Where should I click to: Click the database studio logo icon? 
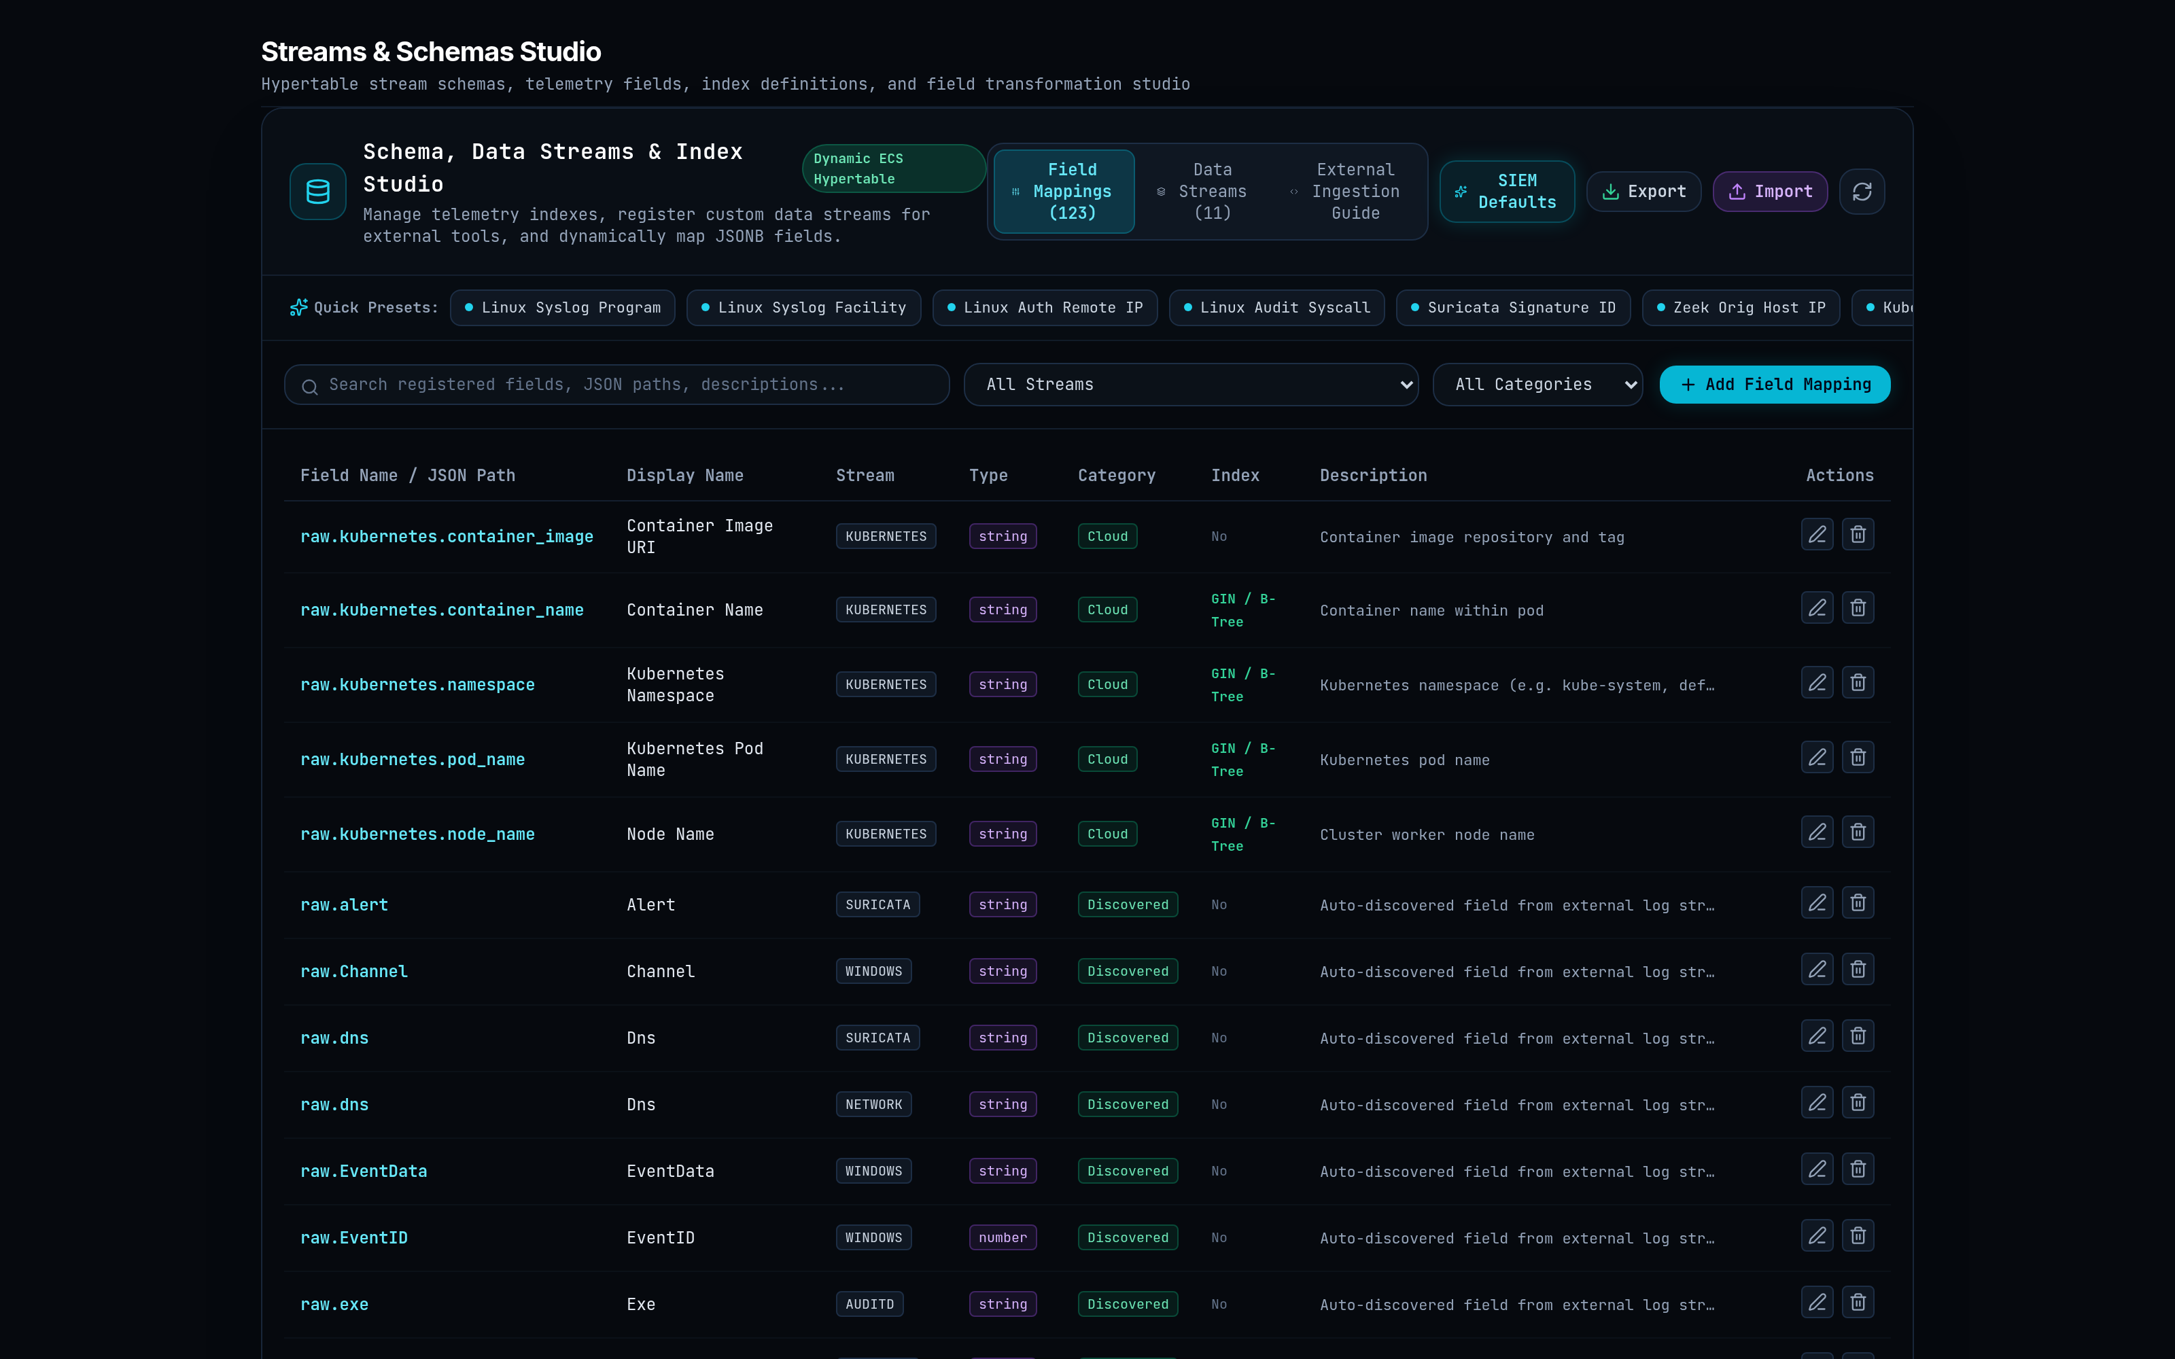[318, 192]
